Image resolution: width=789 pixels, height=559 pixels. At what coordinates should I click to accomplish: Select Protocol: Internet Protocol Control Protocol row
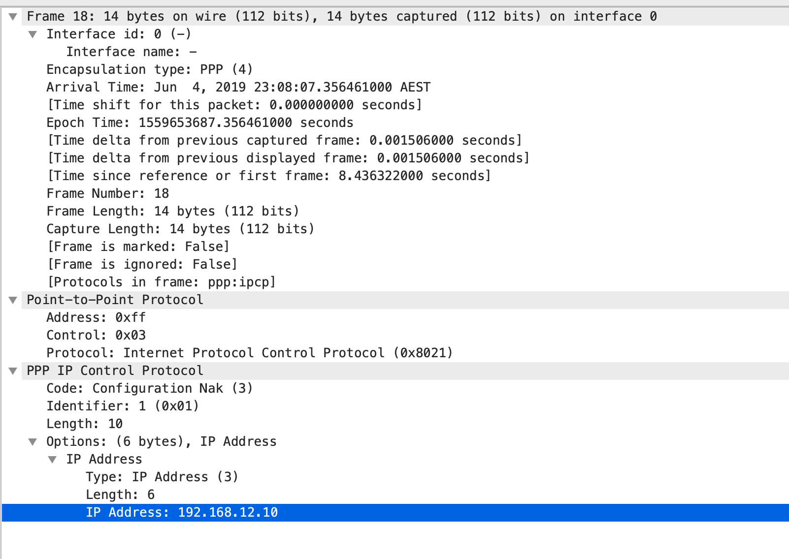coord(249,353)
